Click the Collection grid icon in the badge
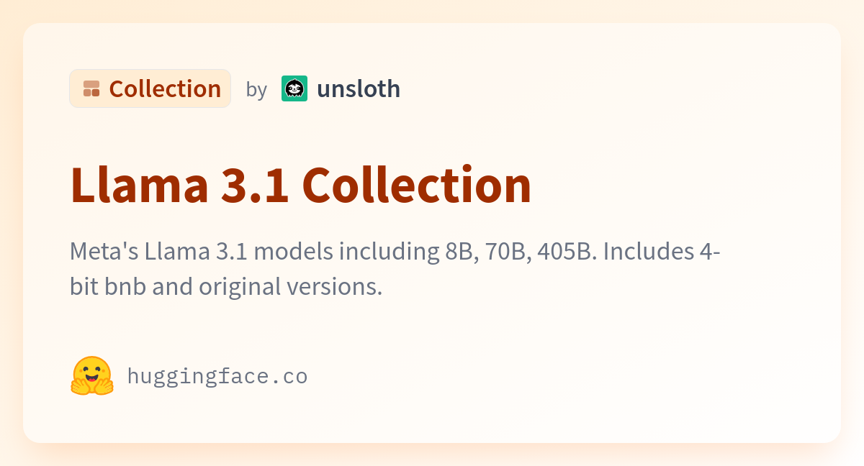Image resolution: width=864 pixels, height=466 pixels. [x=91, y=88]
